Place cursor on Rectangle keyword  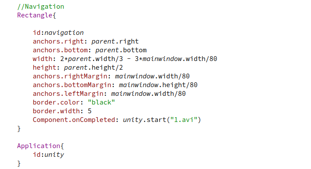tap(35, 15)
